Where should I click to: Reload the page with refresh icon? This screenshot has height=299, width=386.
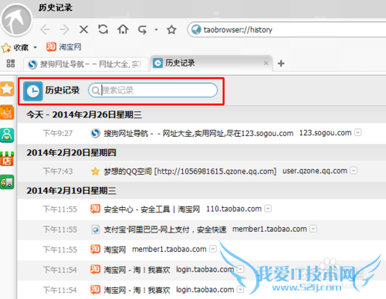click(103, 29)
